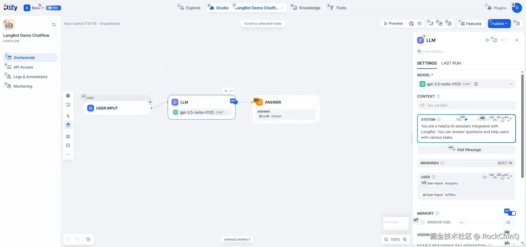
Task: Open the ENV environment variables icon
Action: point(440,24)
